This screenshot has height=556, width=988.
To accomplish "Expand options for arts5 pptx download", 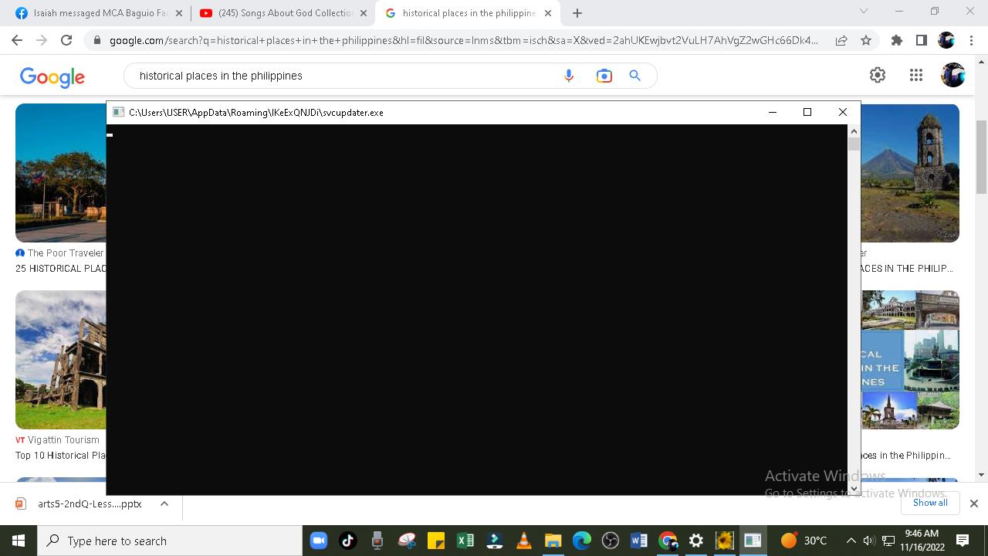I will tap(164, 503).
